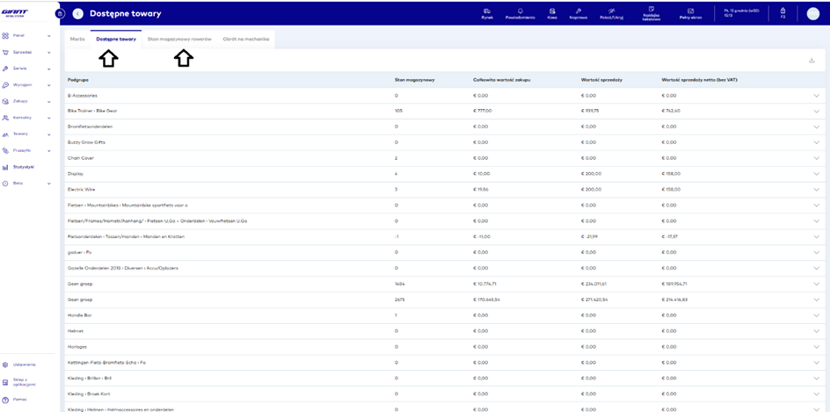Switch to Stan magazynowy rowerów tab
The height and width of the screenshot is (412, 830).
(179, 40)
